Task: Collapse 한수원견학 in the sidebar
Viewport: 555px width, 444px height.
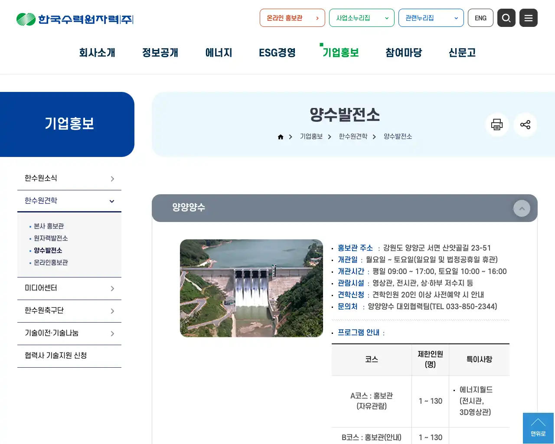Action: click(x=69, y=201)
